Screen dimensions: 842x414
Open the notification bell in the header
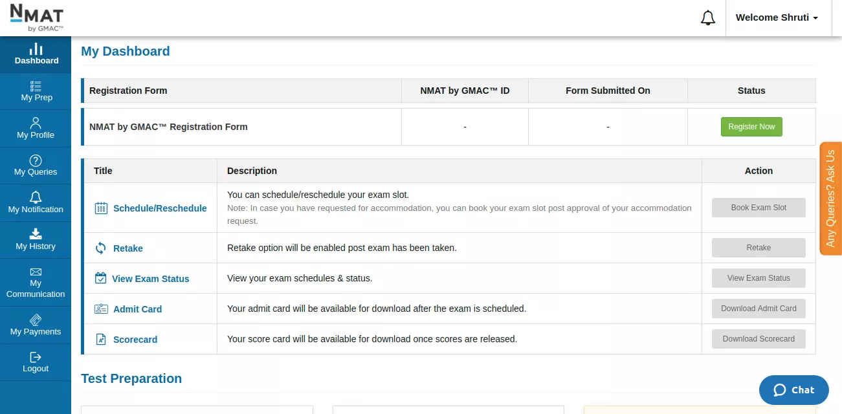(x=708, y=18)
